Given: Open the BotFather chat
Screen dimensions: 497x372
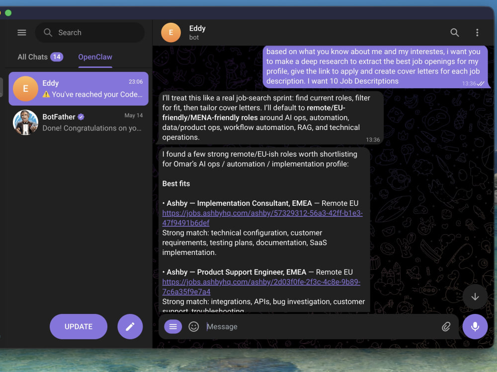Looking at the screenshot, I should (79, 123).
